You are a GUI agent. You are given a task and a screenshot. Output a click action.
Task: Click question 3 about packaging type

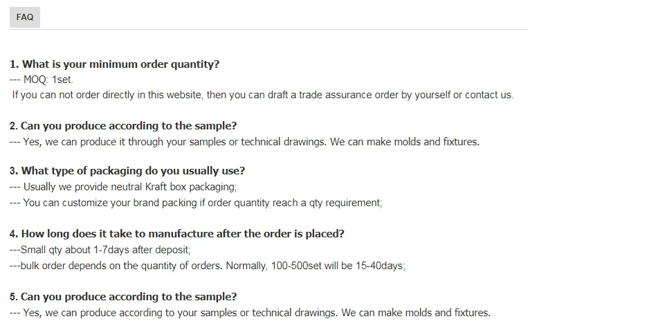pos(127,171)
